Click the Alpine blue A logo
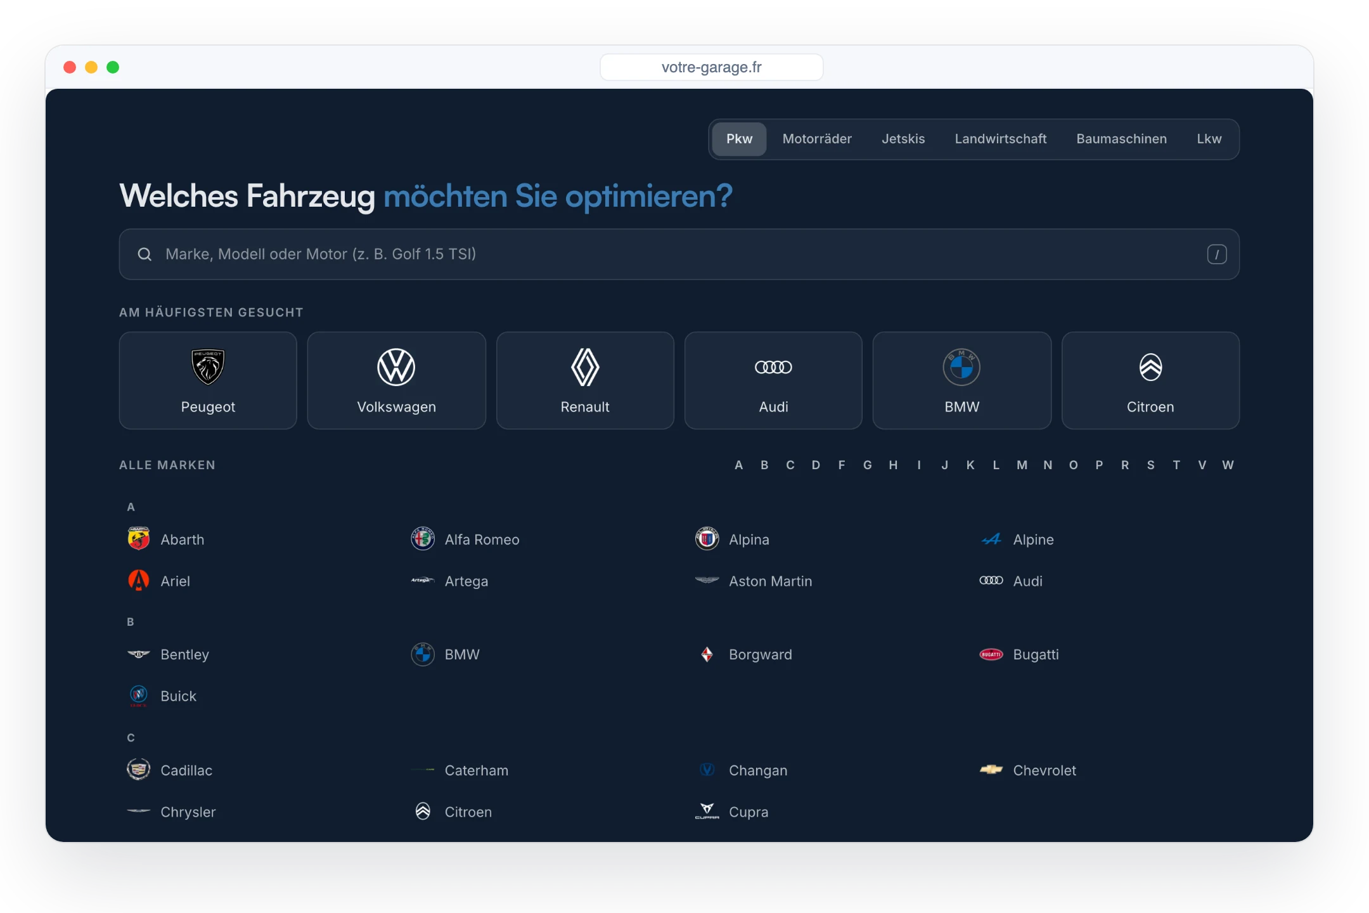Viewport: 1369px width, 913px height. (x=991, y=539)
